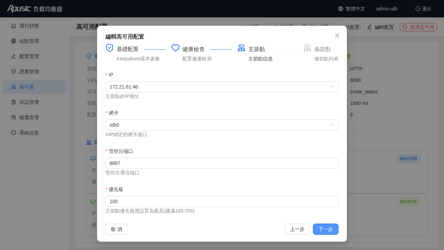Click the grey icon of 備節點 step
This screenshot has width=444, height=250.
[307, 48]
